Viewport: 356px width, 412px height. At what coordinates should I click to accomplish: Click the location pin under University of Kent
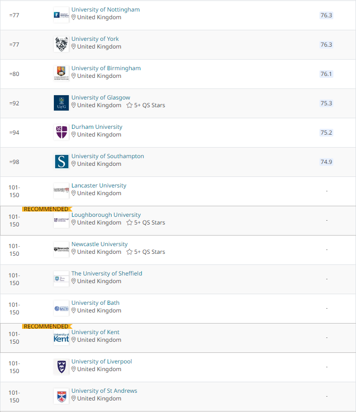click(74, 340)
